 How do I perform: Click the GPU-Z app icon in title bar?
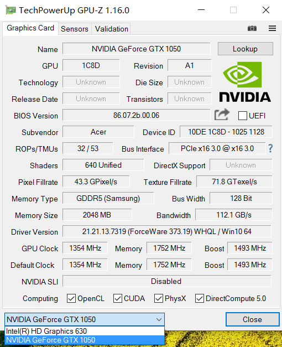11,10
